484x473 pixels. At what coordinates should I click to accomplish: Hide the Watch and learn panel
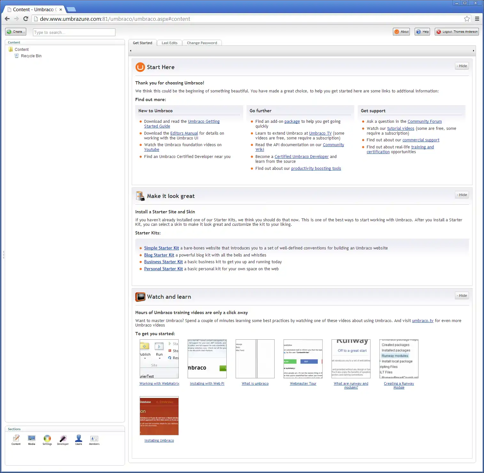pos(462,296)
